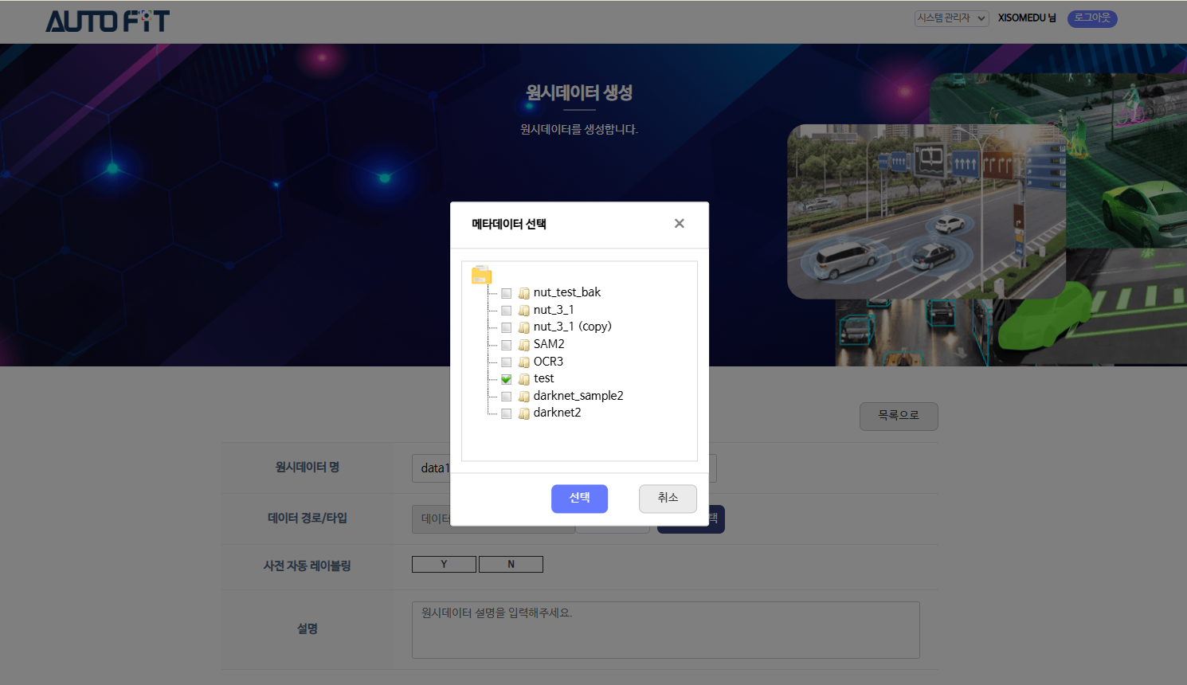Viewport: 1187px width, 685px height.
Task: Check the nut_3_1 checkbox
Action: pos(506,311)
